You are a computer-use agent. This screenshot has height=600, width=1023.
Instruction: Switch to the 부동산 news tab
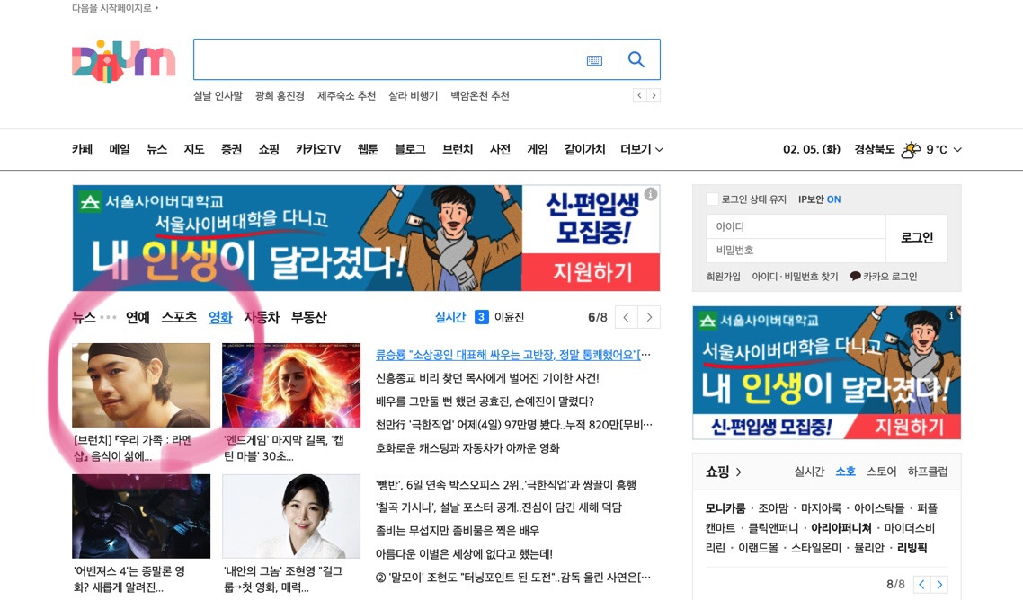coord(308,318)
